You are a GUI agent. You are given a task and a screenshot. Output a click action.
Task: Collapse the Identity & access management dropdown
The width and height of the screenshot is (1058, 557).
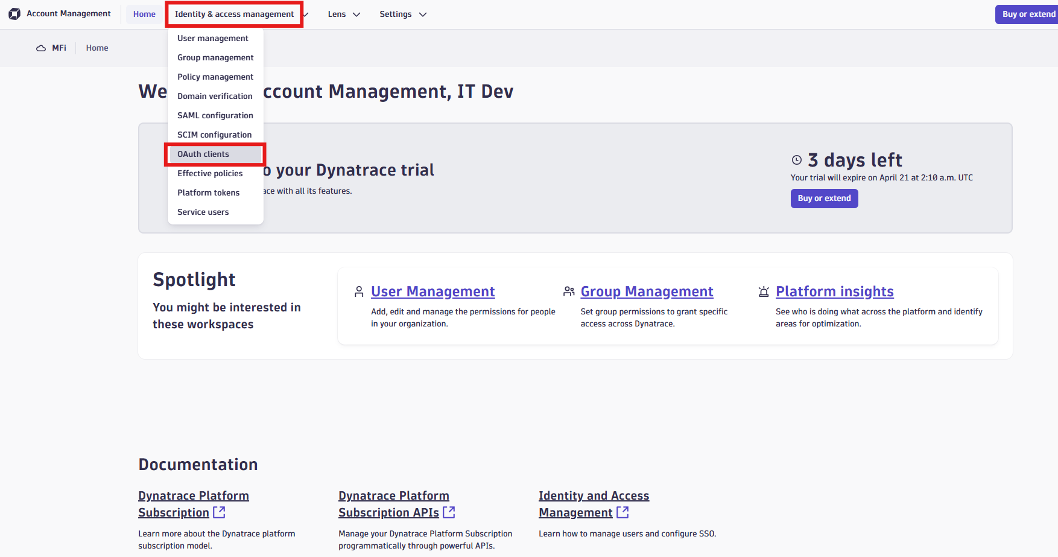click(x=235, y=14)
